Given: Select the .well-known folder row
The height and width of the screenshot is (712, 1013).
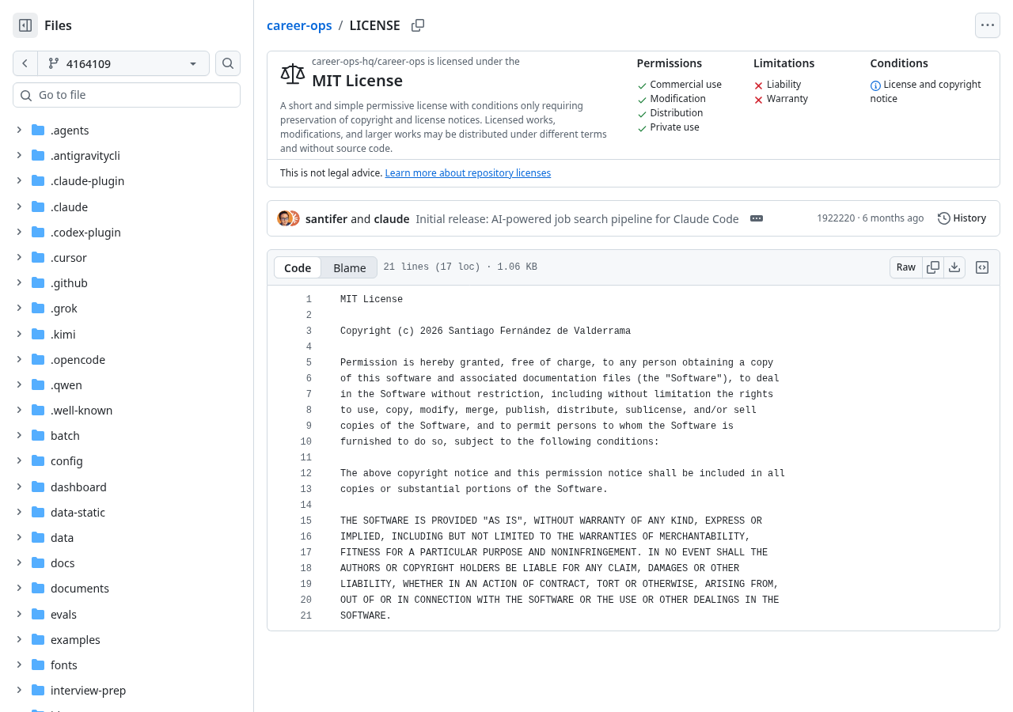Looking at the screenshot, I should (127, 410).
